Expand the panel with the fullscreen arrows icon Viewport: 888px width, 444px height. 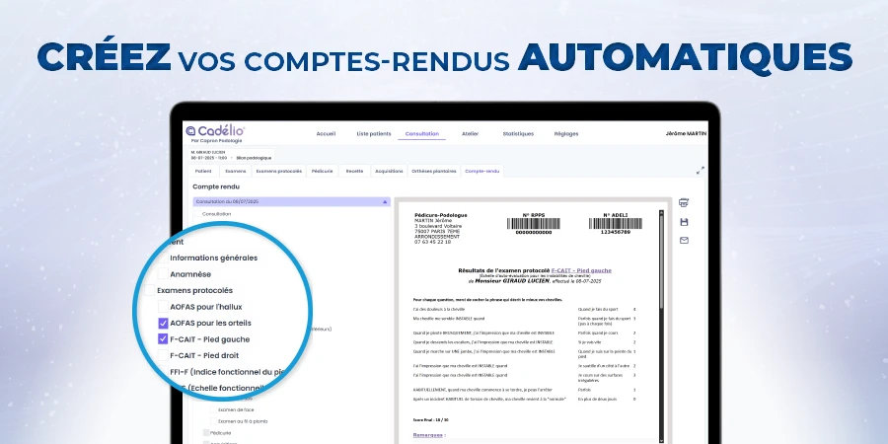click(700, 171)
